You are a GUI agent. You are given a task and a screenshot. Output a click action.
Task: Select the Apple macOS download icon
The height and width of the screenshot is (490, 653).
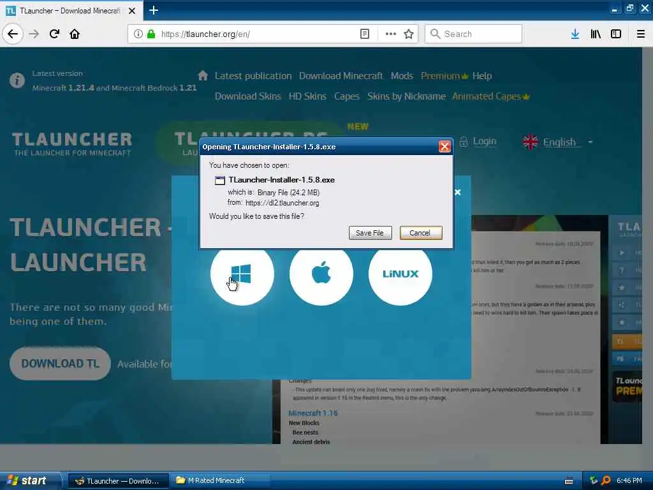pyautogui.click(x=321, y=274)
